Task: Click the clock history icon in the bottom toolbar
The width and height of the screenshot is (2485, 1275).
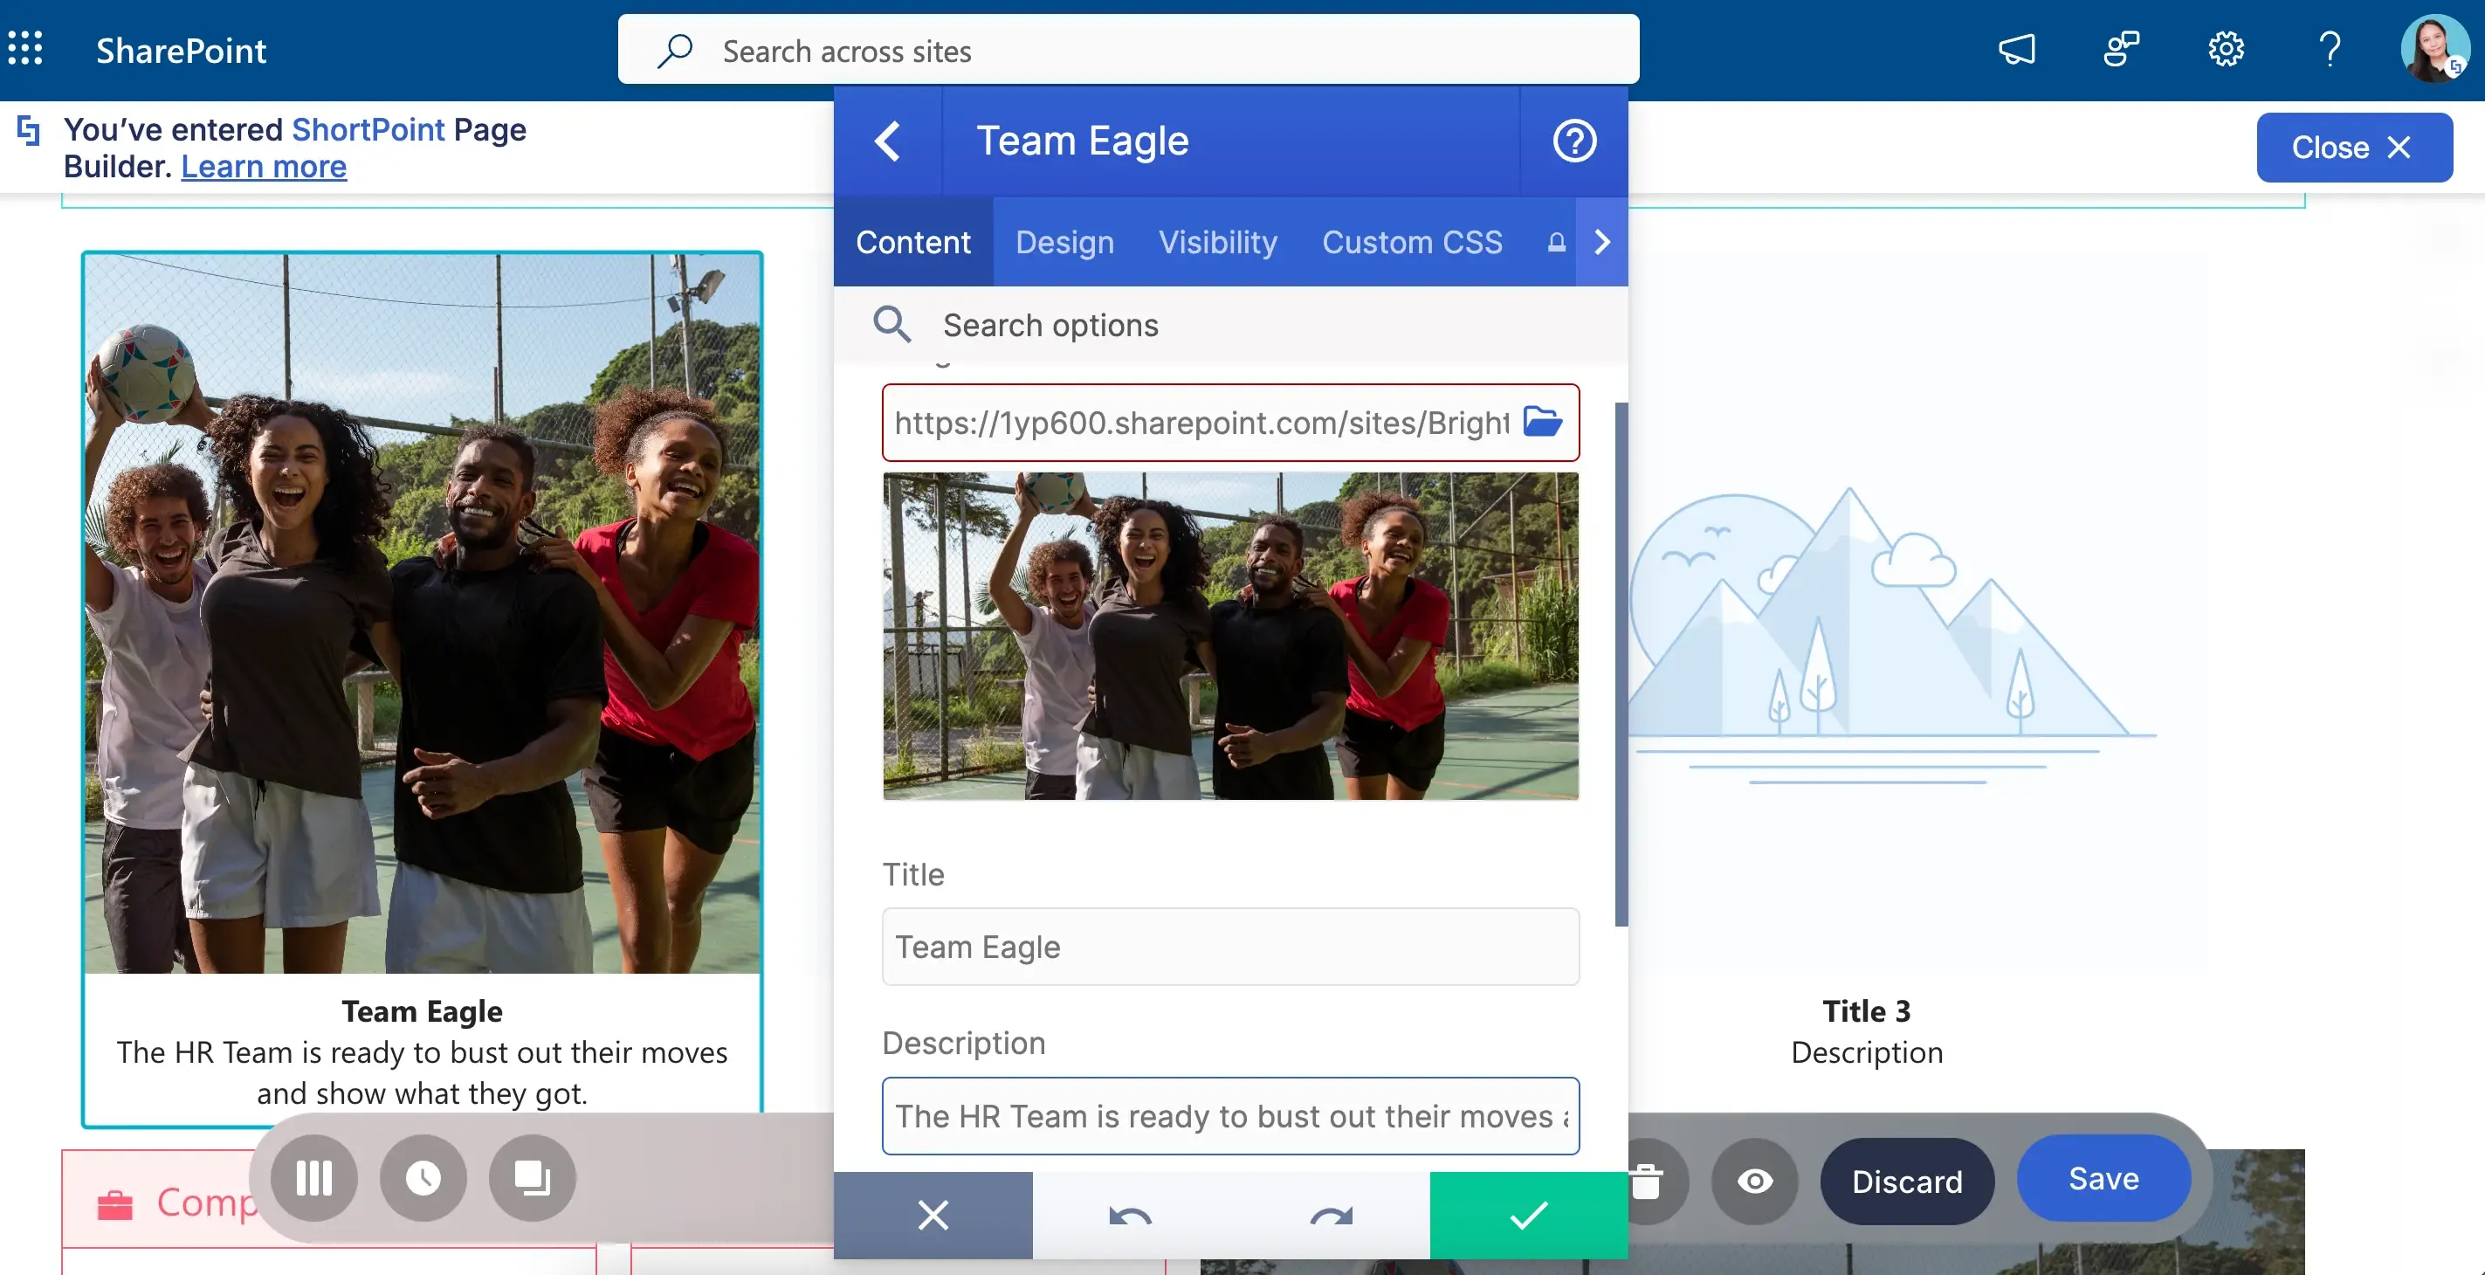Action: (423, 1177)
